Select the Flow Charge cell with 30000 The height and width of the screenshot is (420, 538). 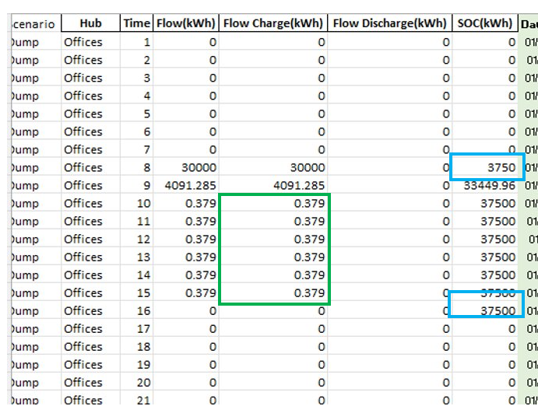(x=273, y=167)
